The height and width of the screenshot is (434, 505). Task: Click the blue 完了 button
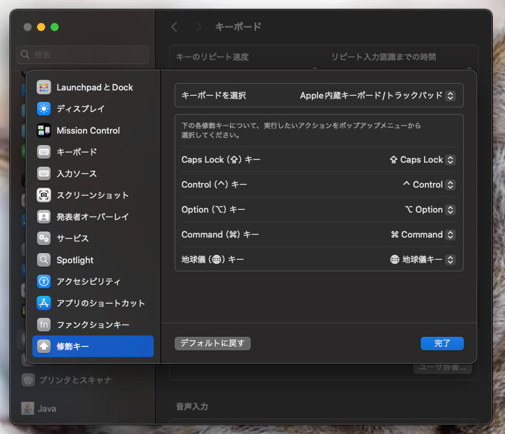442,344
